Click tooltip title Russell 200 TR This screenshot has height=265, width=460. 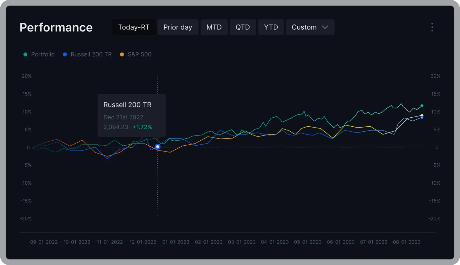(128, 105)
